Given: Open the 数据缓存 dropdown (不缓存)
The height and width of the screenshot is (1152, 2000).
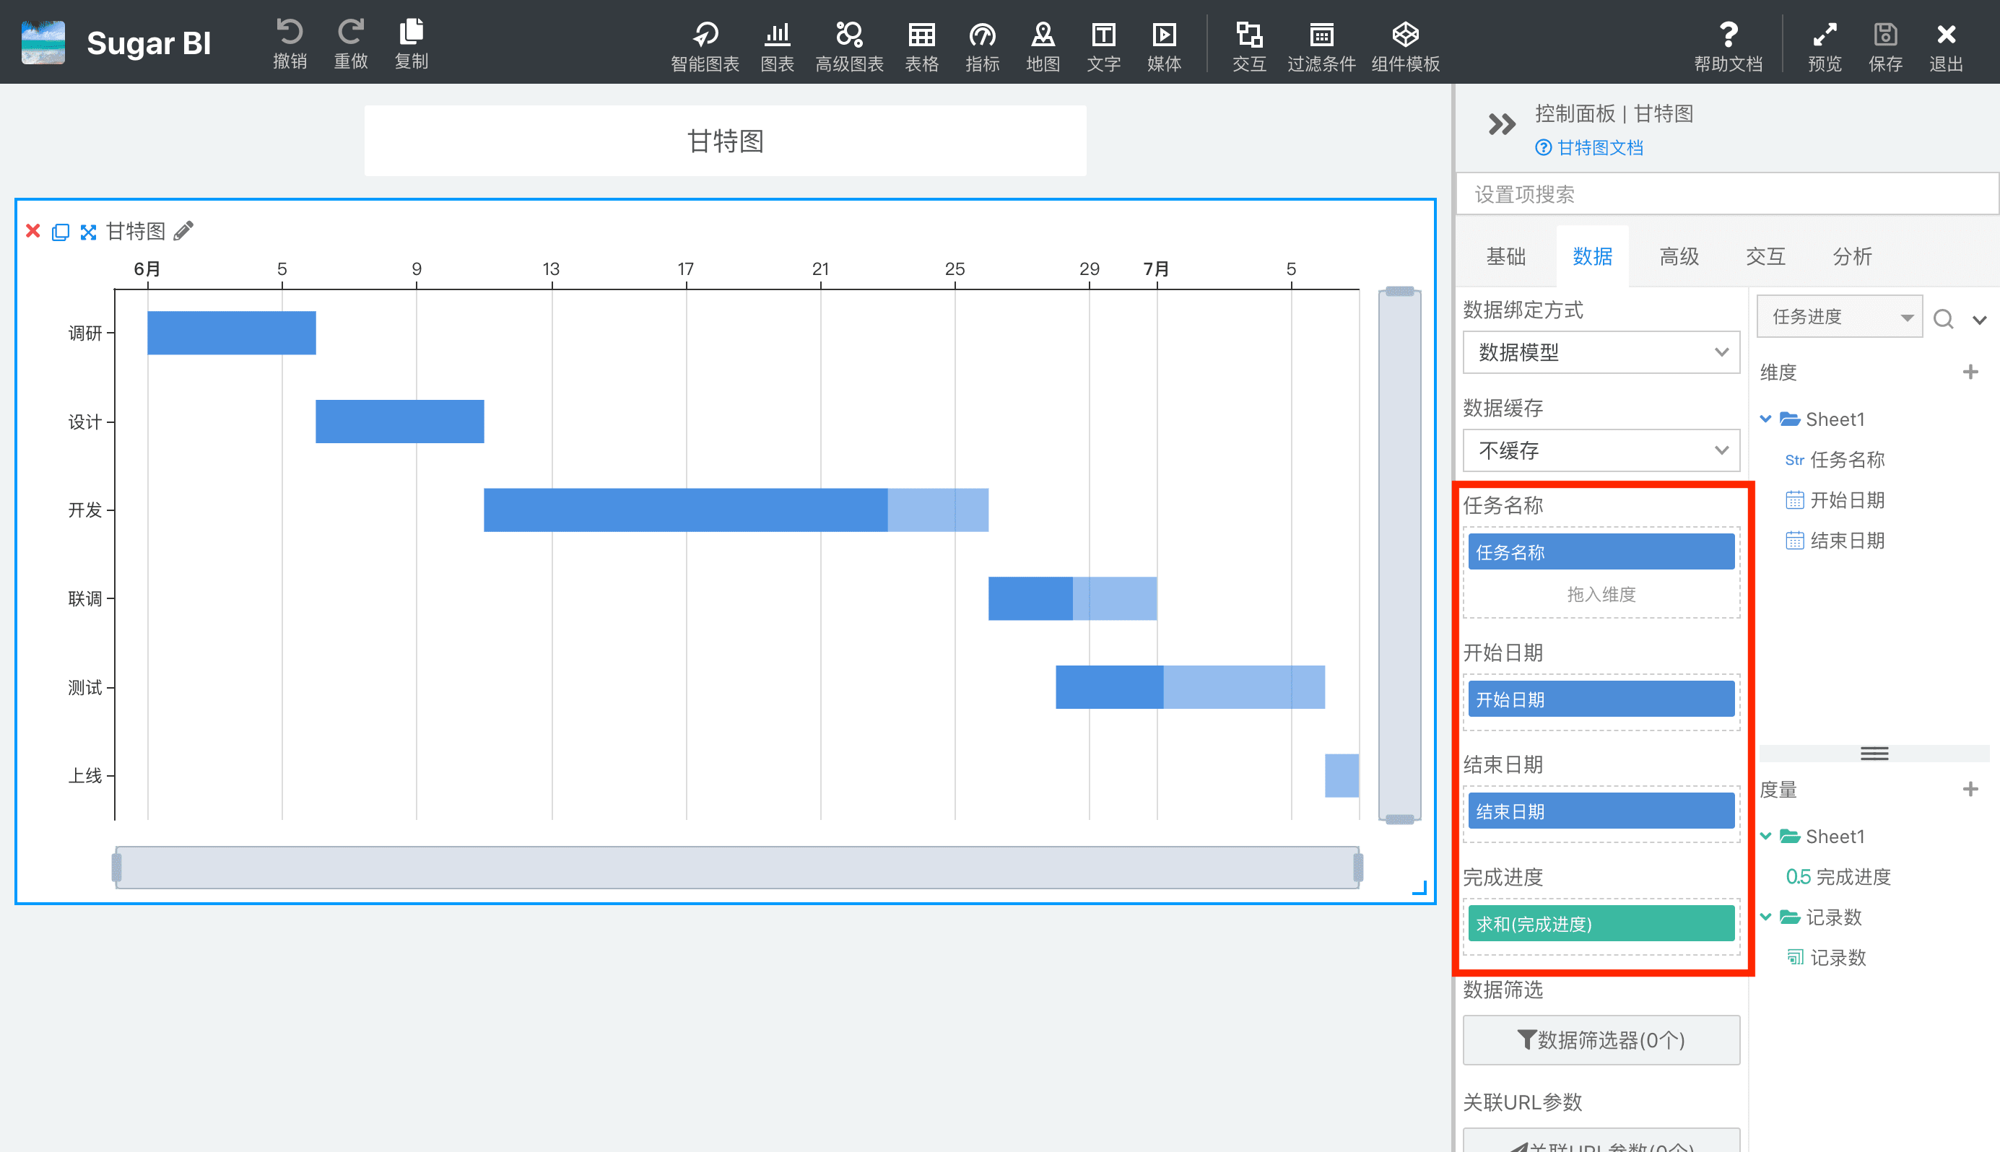Looking at the screenshot, I should (1601, 450).
